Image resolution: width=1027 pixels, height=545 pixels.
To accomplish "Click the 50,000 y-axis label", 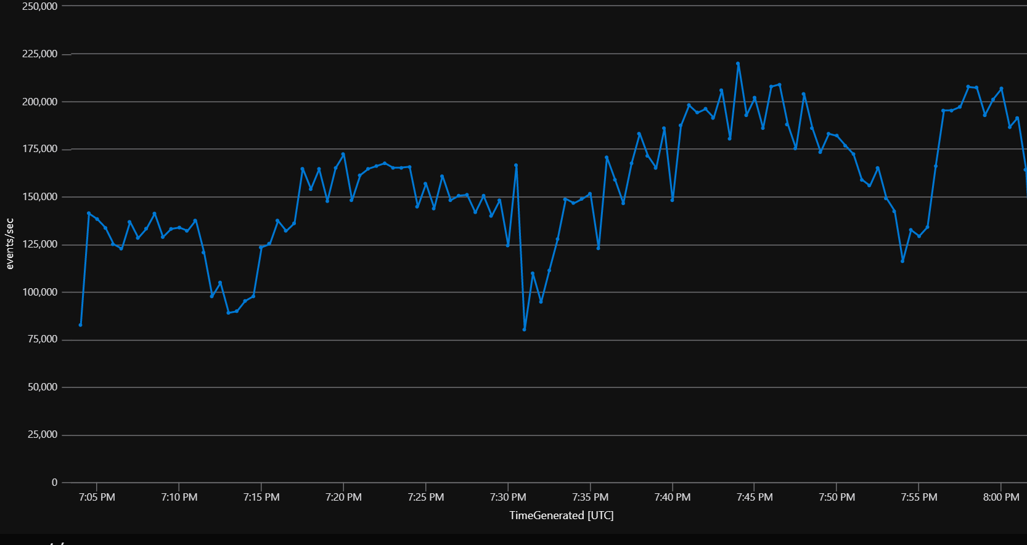I will 43,387.
